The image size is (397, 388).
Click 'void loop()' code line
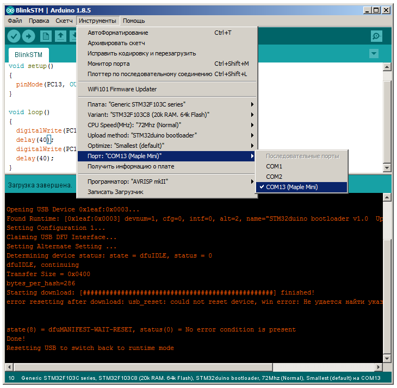(29, 112)
